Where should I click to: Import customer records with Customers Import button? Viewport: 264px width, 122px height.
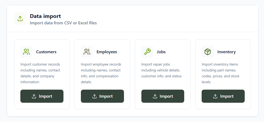pyautogui.click(x=42, y=96)
